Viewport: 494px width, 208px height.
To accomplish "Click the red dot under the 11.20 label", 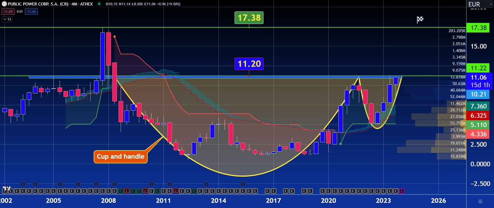I will [249, 76].
